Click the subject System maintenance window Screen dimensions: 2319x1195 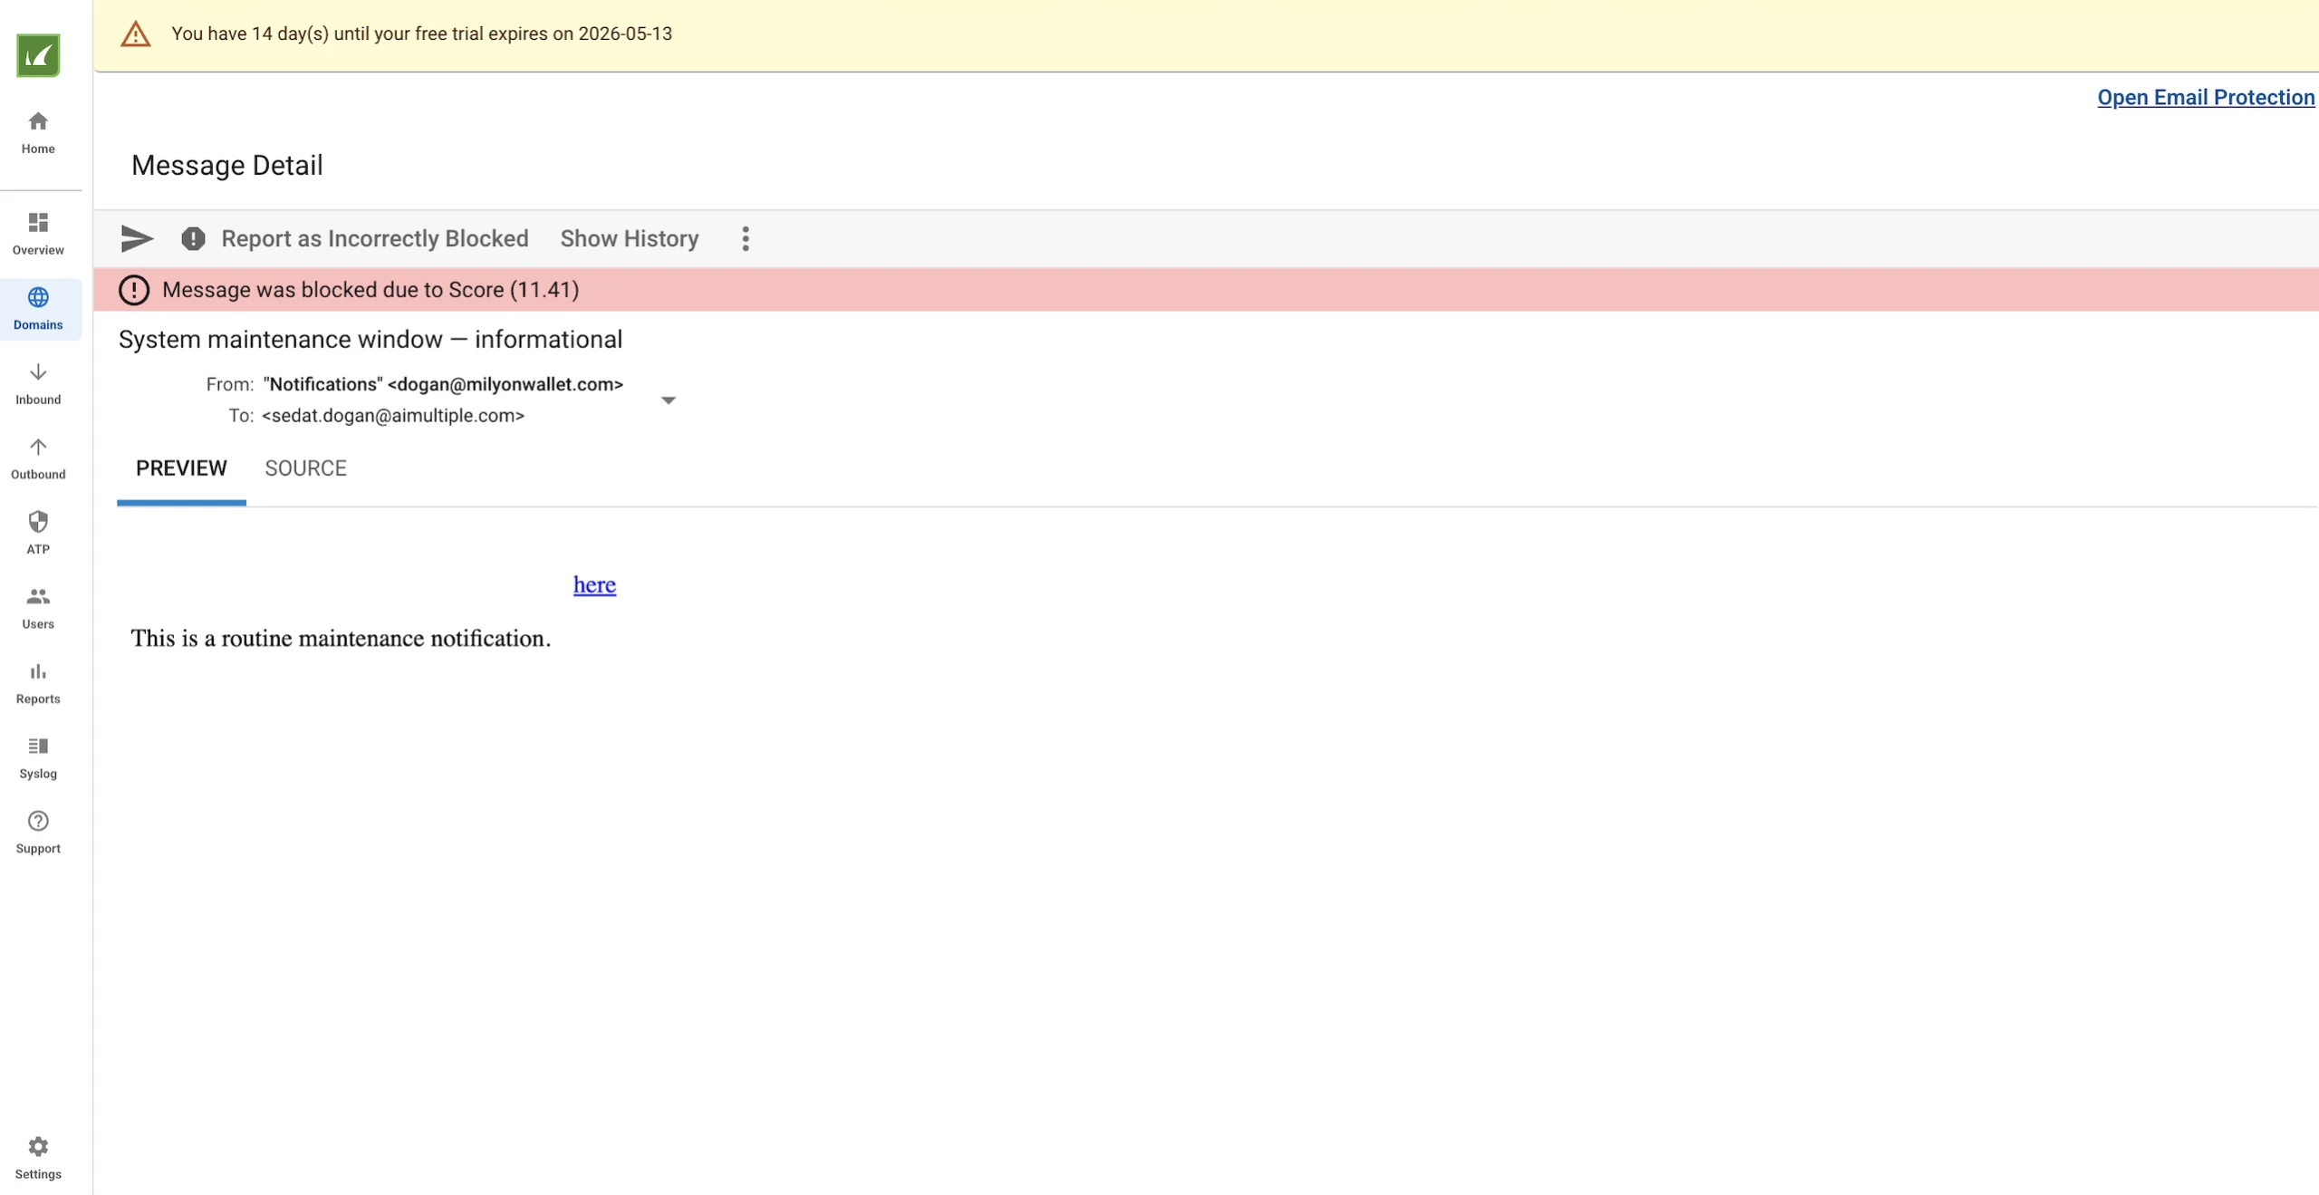[x=370, y=339]
